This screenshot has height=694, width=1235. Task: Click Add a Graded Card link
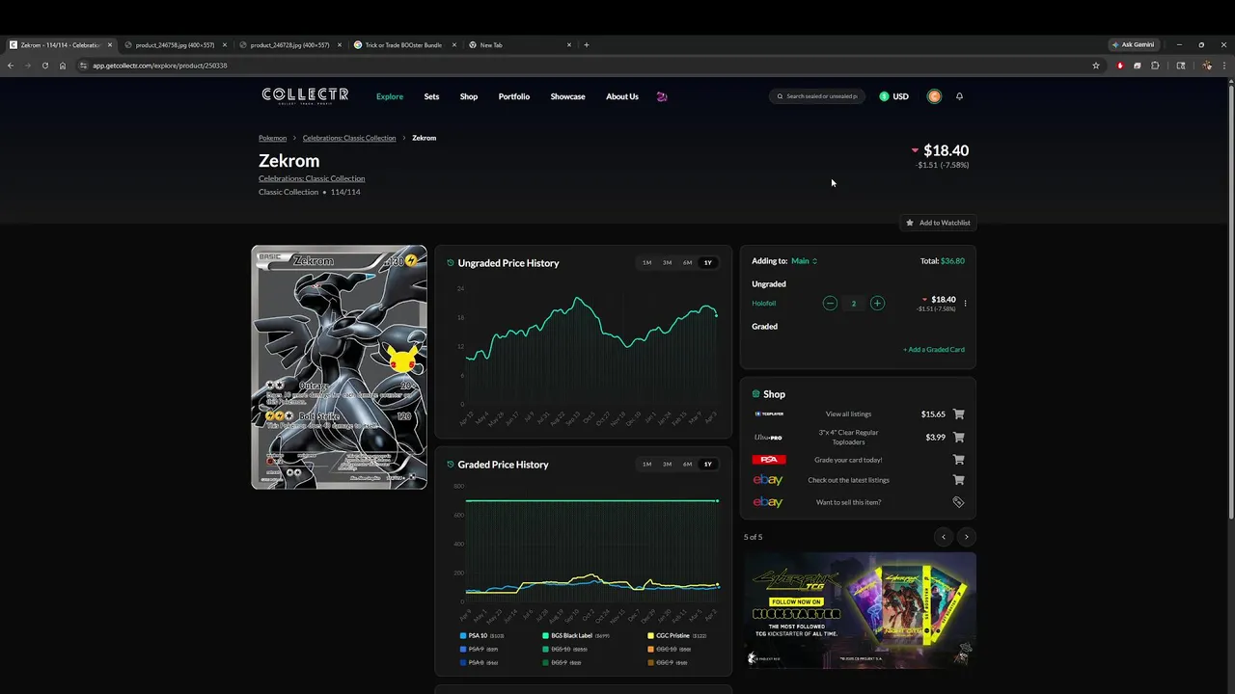tap(934, 350)
